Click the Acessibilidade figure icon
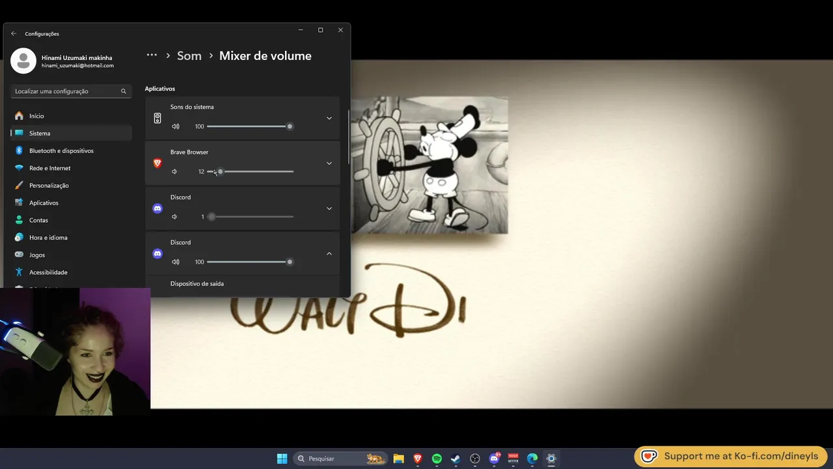 point(19,272)
